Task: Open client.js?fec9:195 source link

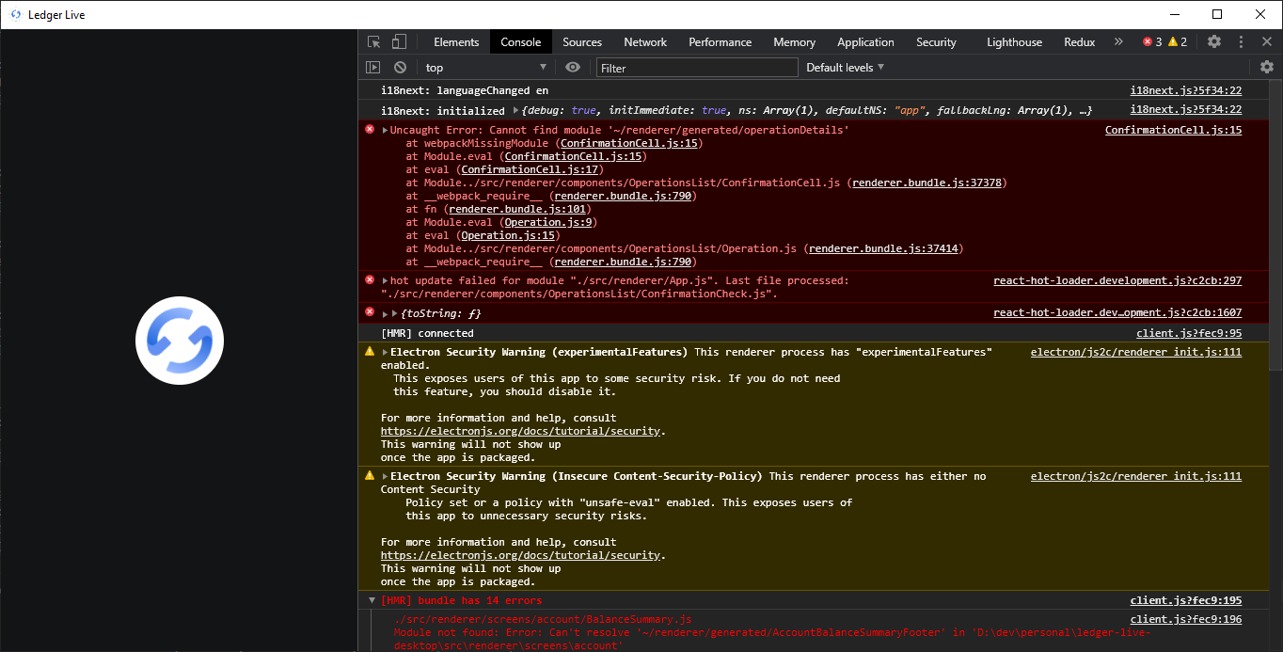Action: coord(1186,601)
